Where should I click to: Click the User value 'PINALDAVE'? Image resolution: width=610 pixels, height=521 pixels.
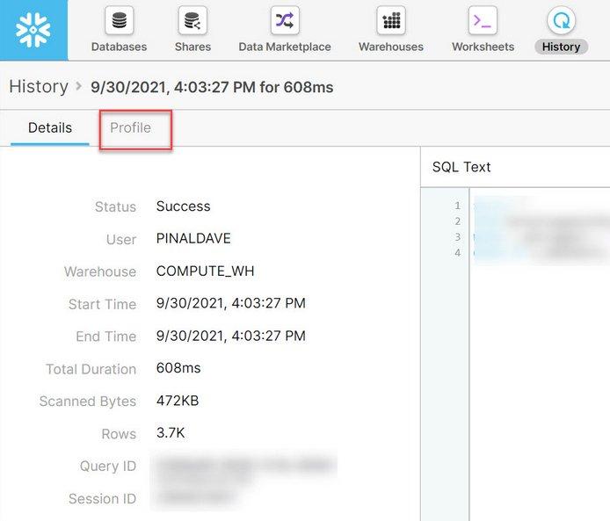(x=193, y=238)
